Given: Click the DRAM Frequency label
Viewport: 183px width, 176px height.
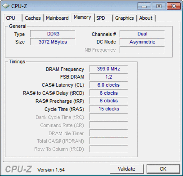Looking at the screenshot, I should 65,69.
